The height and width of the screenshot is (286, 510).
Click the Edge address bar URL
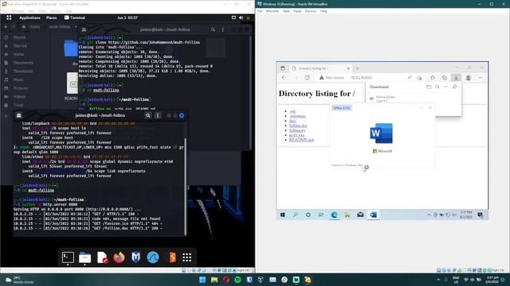361,78
